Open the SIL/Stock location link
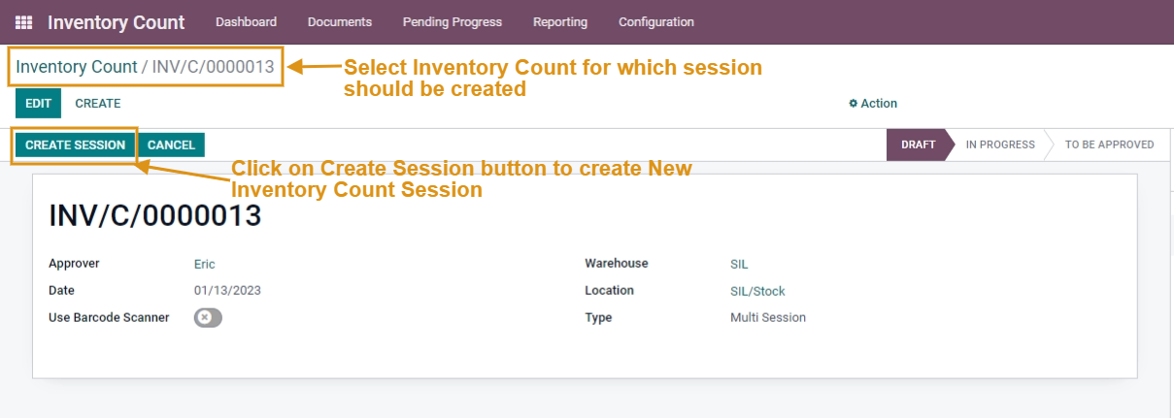This screenshot has height=418, width=1174. click(757, 291)
